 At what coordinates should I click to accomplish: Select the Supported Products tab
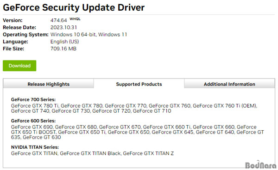tap(139, 84)
